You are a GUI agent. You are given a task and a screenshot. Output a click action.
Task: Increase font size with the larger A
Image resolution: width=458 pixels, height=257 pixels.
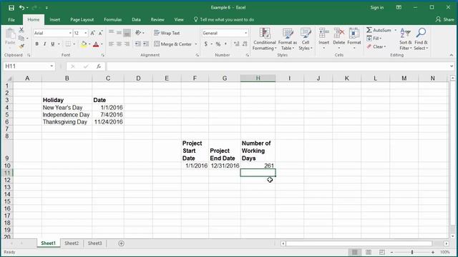pyautogui.click(x=92, y=33)
